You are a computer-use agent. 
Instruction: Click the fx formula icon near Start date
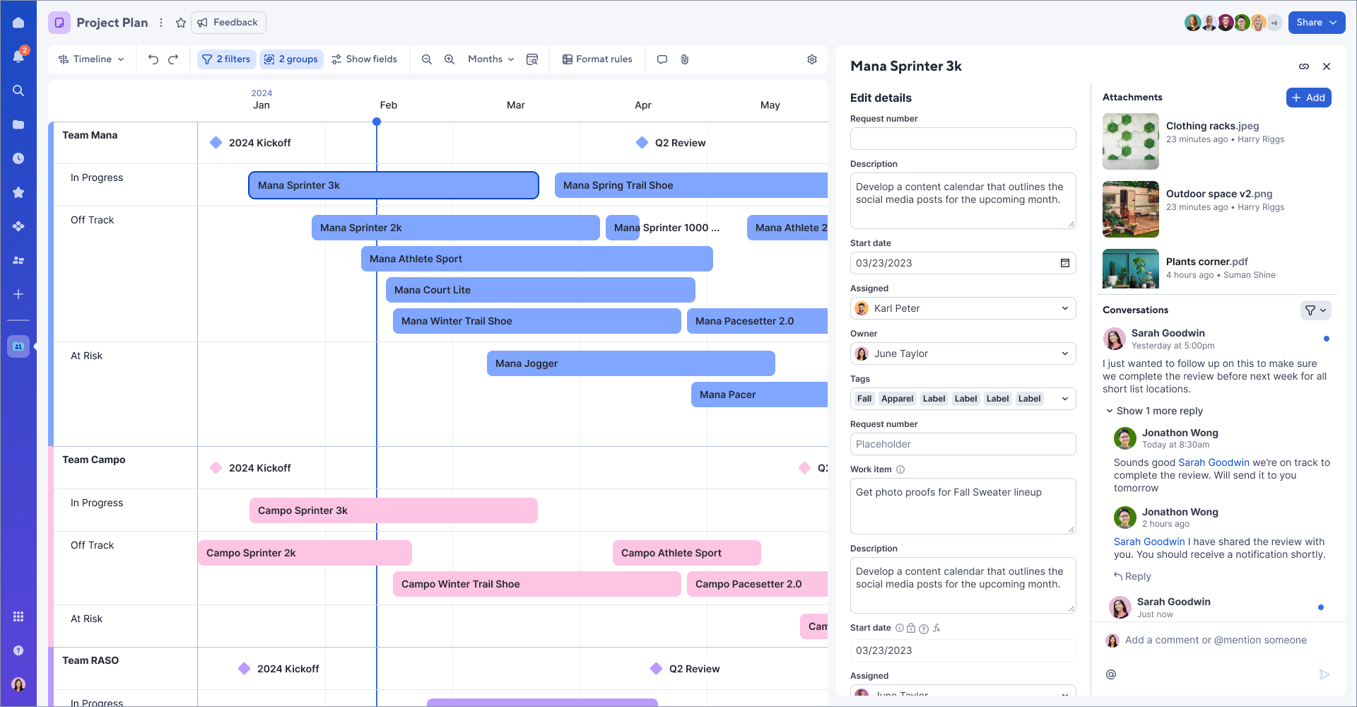point(937,628)
